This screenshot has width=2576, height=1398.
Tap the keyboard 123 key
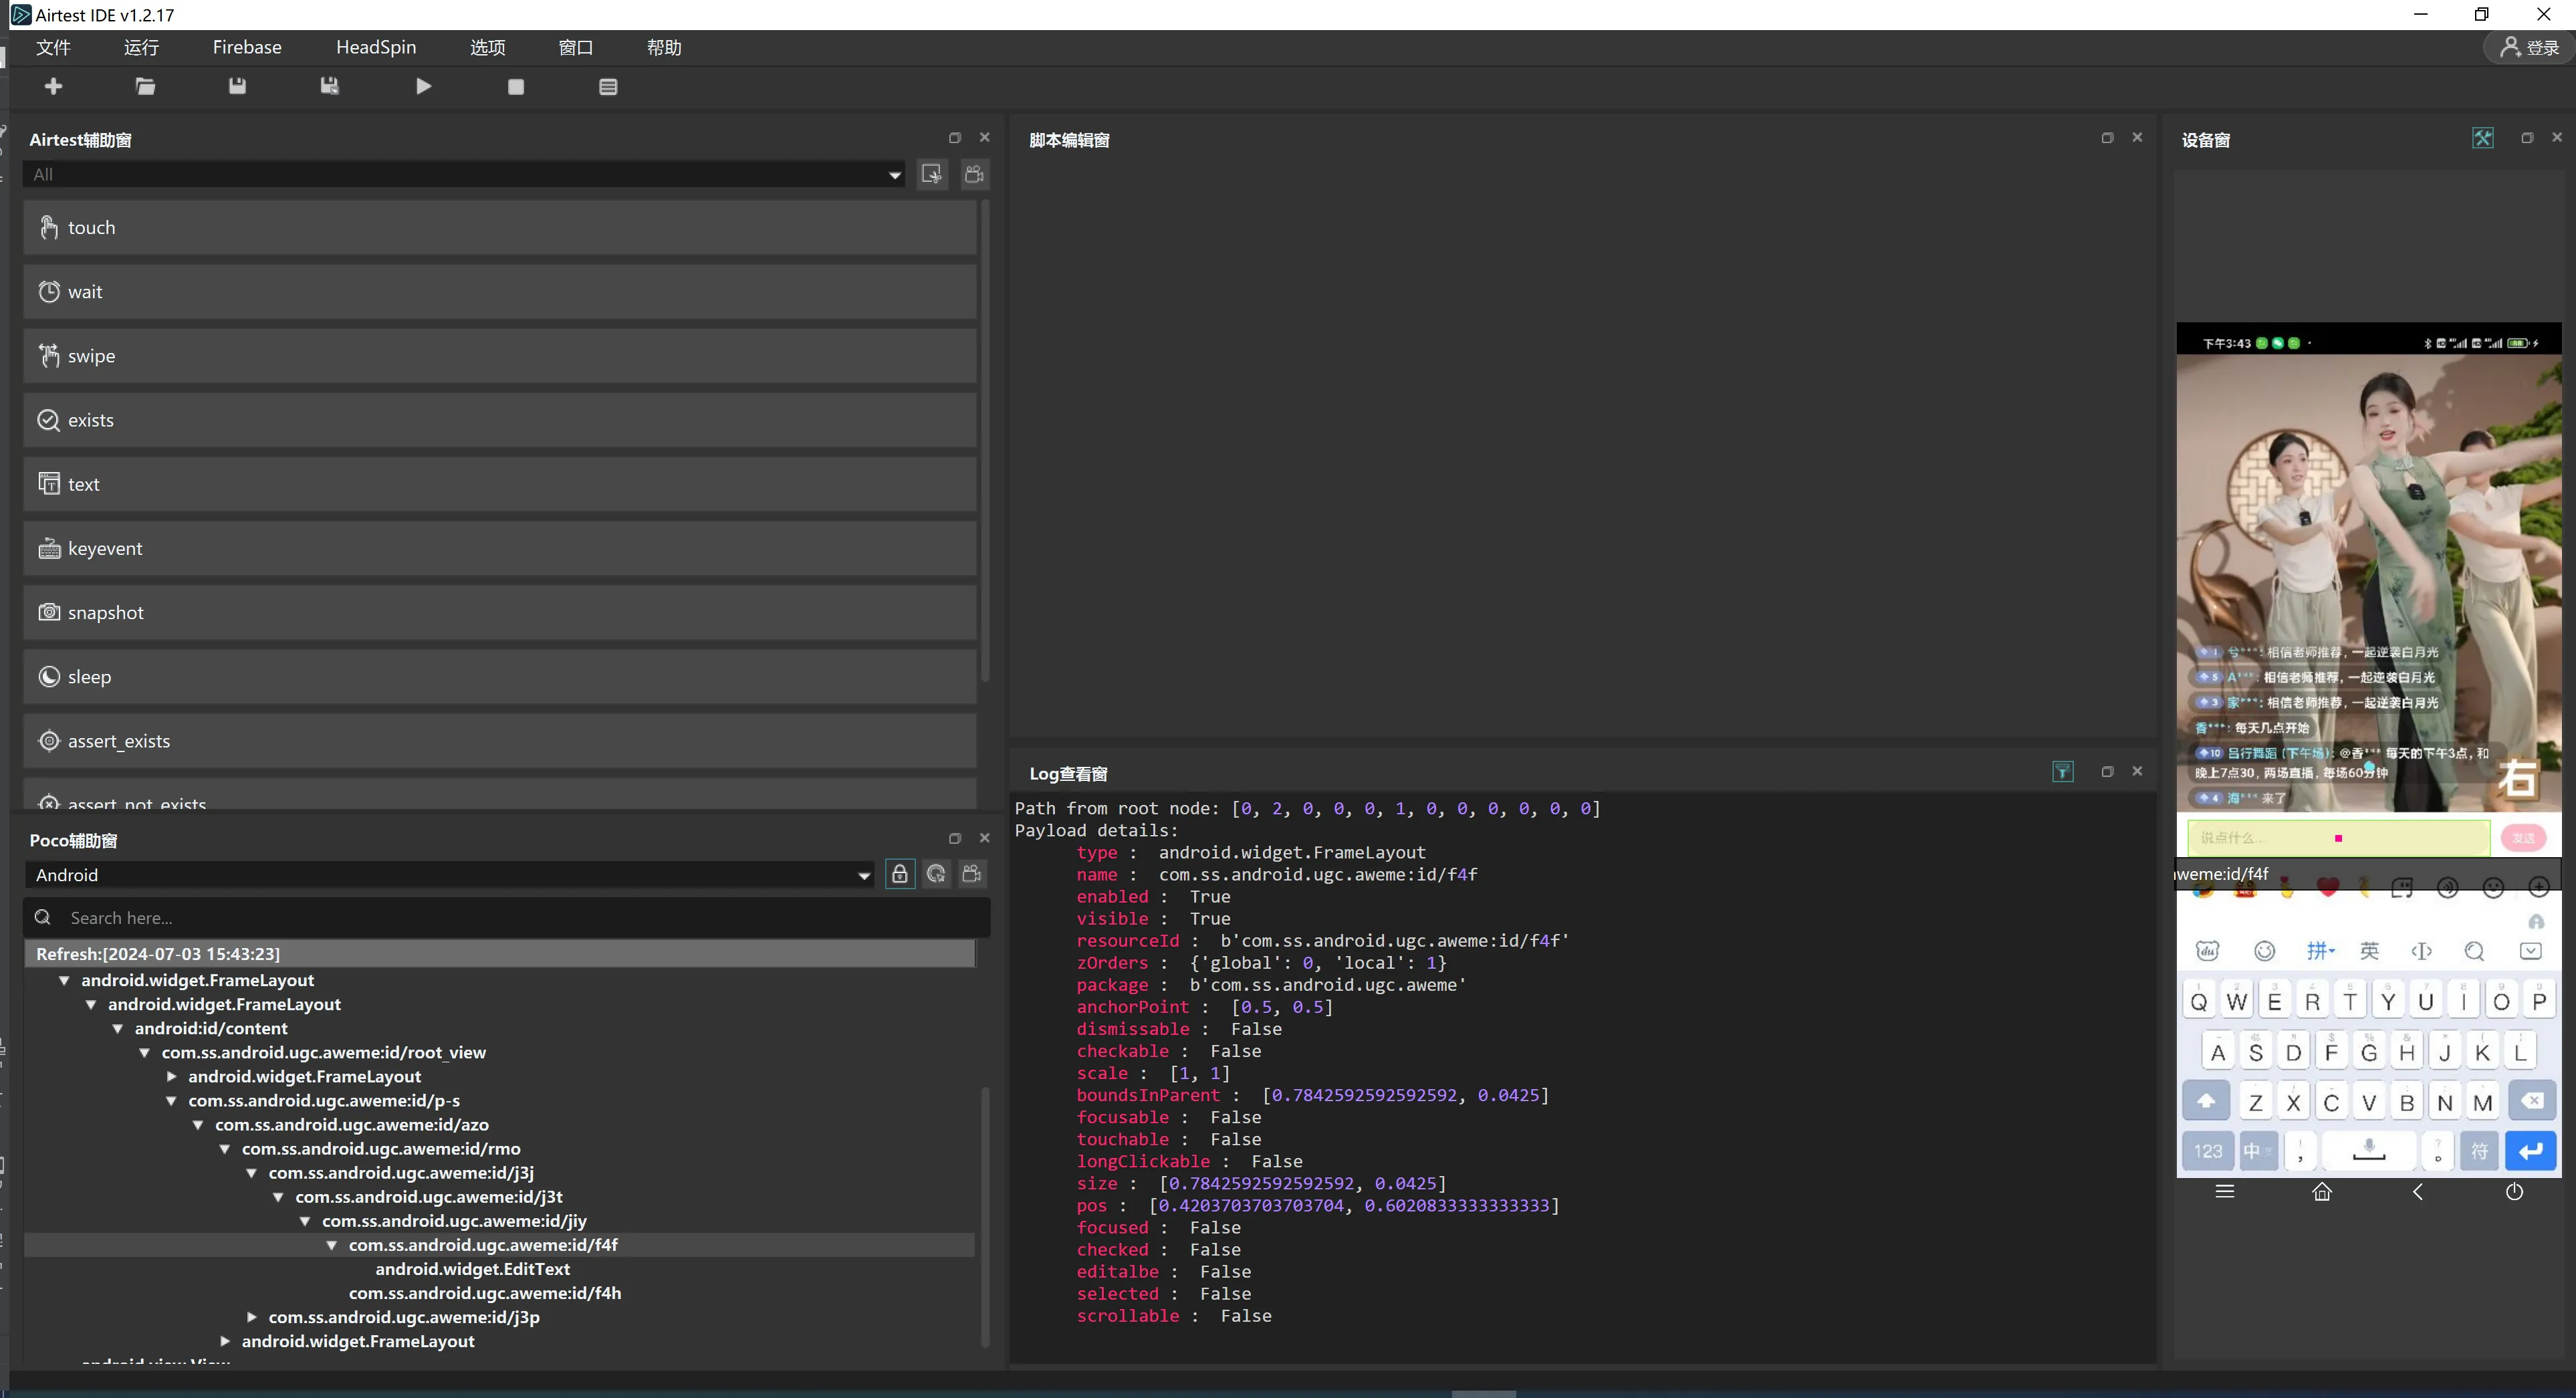coord(2208,1151)
